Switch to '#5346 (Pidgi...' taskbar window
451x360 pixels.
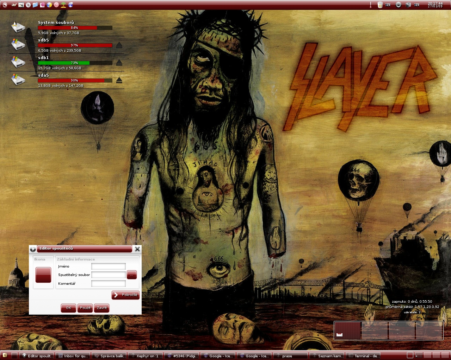(x=182, y=356)
